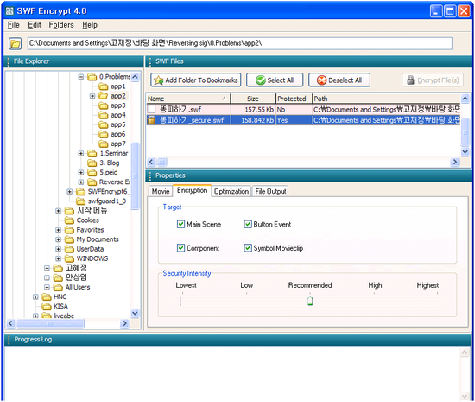Click lock icon on 똥피하기_secure.swf row
475x402 pixels.
coord(151,120)
